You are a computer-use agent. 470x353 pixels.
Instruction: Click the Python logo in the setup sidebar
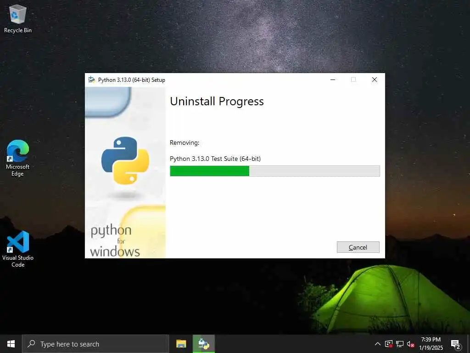pyautogui.click(x=125, y=160)
